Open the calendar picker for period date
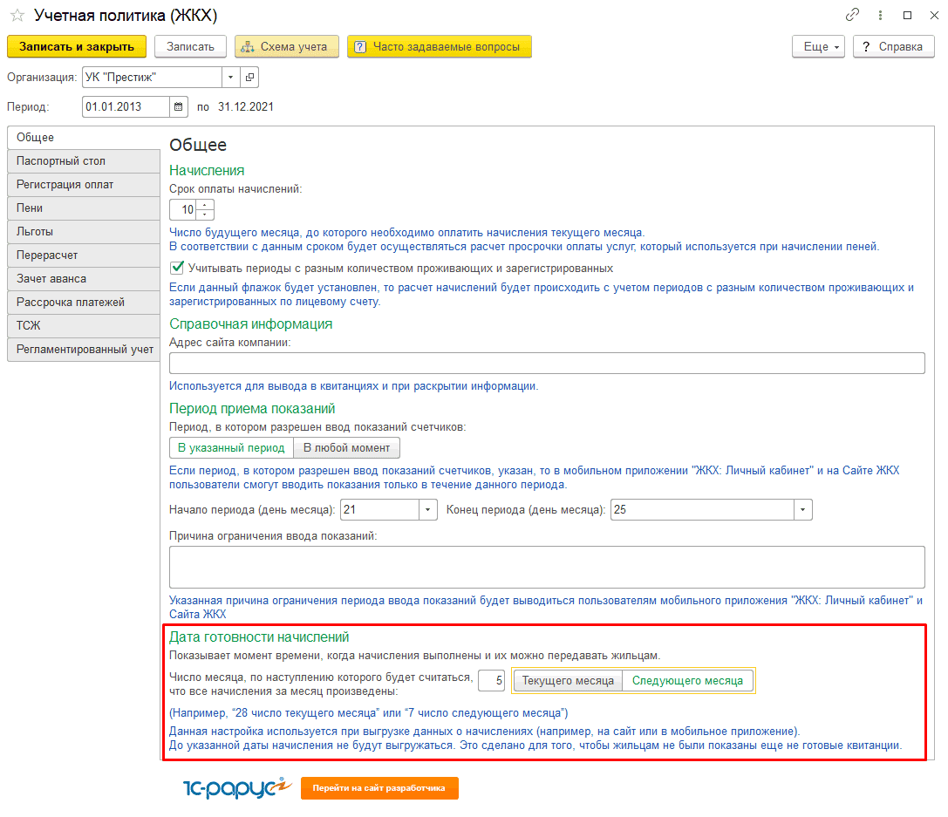Image resolution: width=948 pixels, height=817 pixels. [x=179, y=106]
